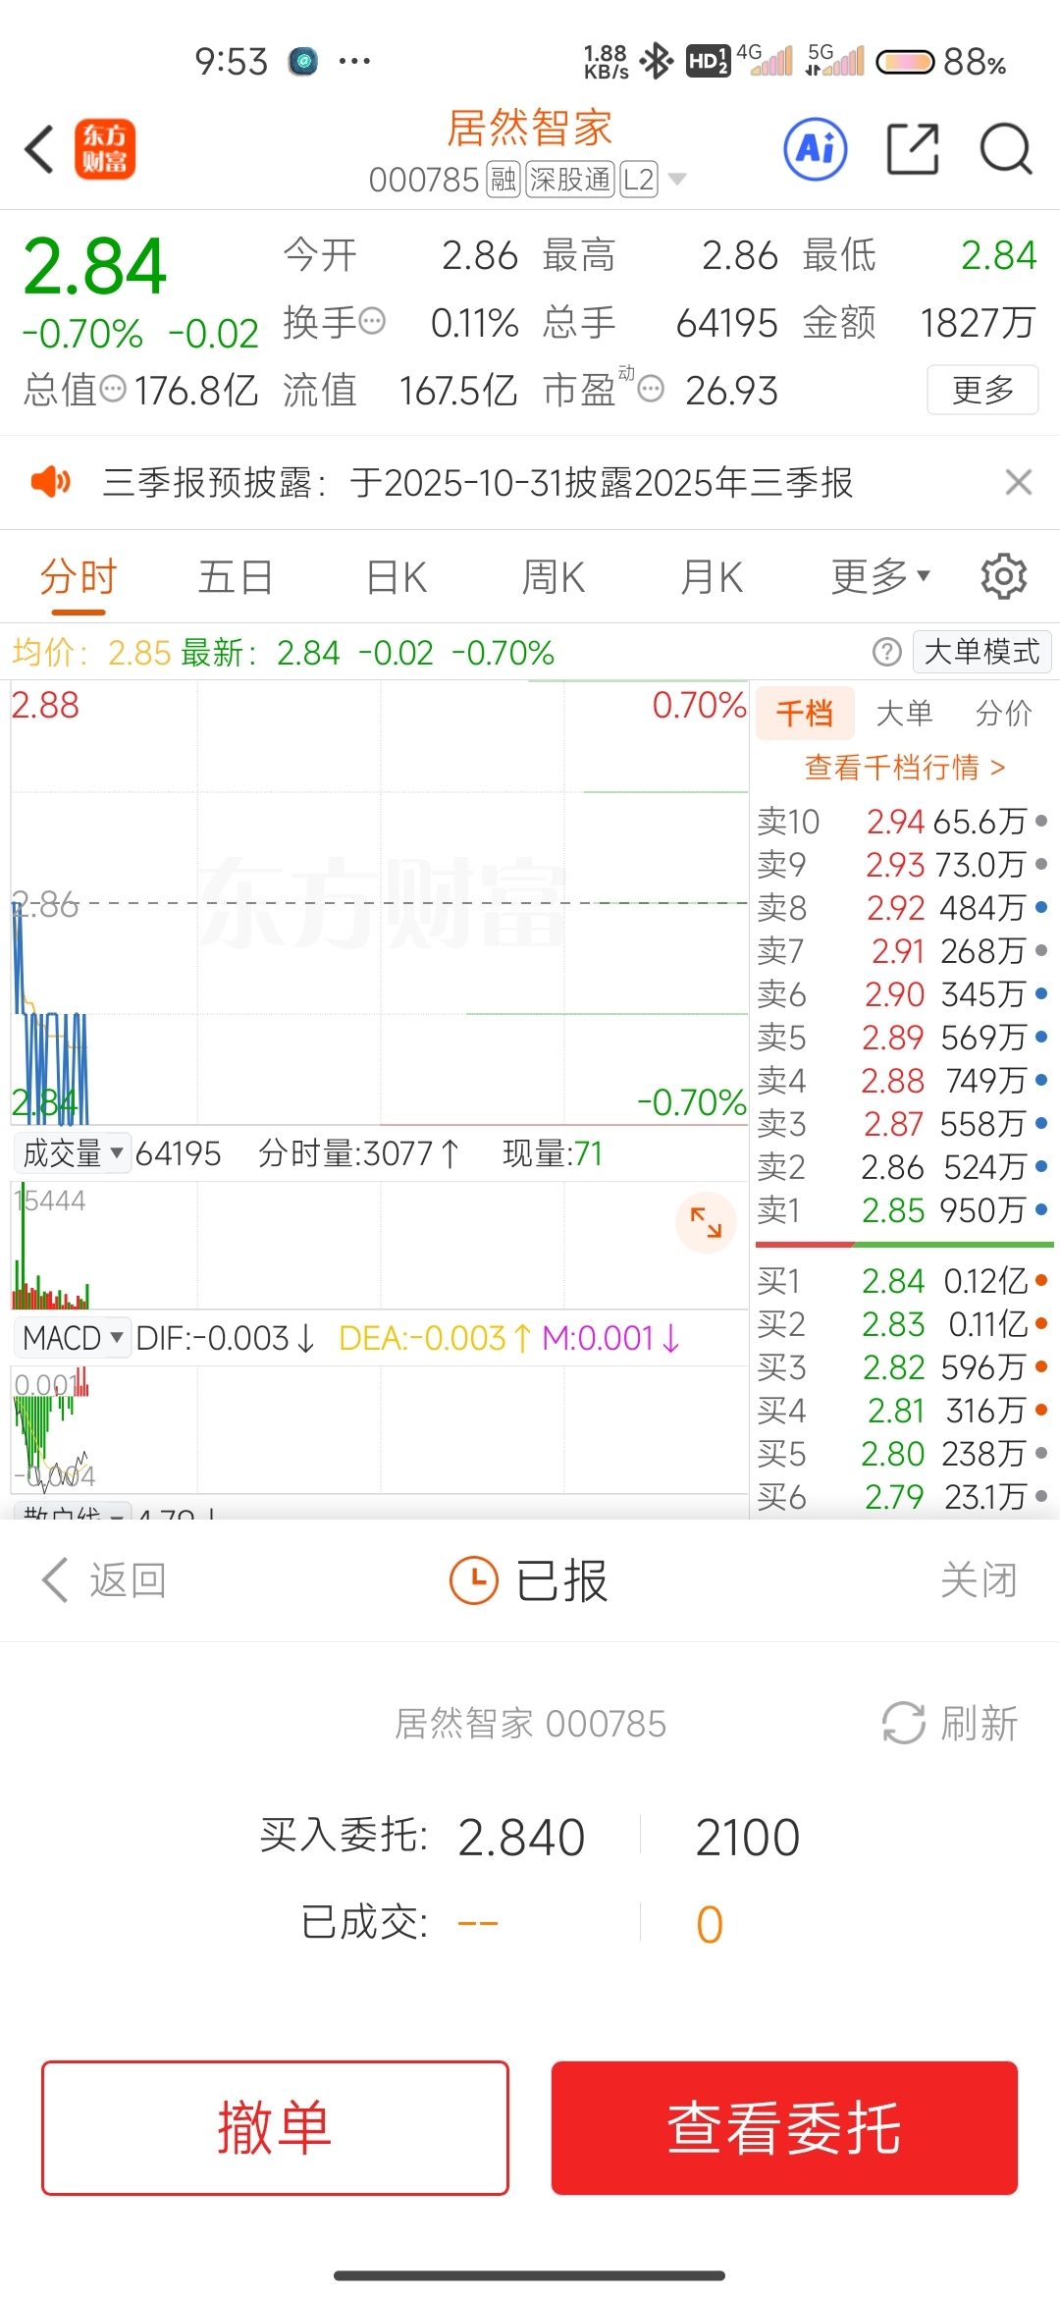Expand the 成交量 indicator dropdown

pyautogui.click(x=73, y=1153)
